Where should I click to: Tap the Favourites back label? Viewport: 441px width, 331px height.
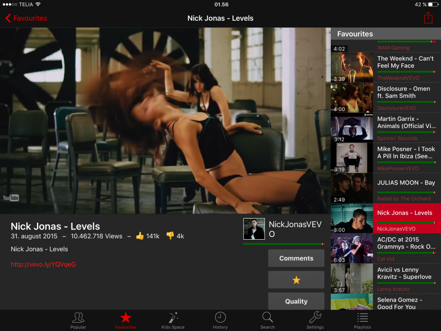pyautogui.click(x=30, y=18)
